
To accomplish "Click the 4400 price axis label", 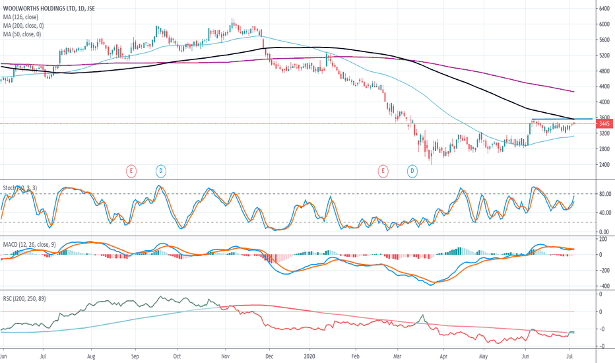I will pyautogui.click(x=604, y=86).
